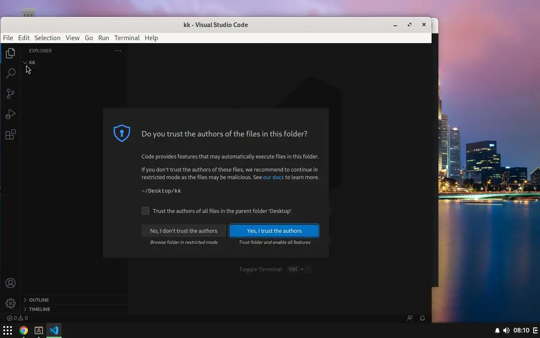Open the applications grid in taskbar
The width and height of the screenshot is (540, 338).
tap(8, 330)
